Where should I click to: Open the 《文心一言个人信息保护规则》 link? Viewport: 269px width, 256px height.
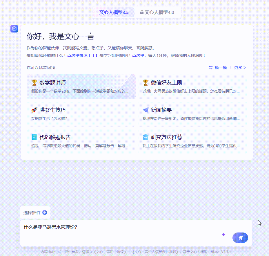[155, 252]
